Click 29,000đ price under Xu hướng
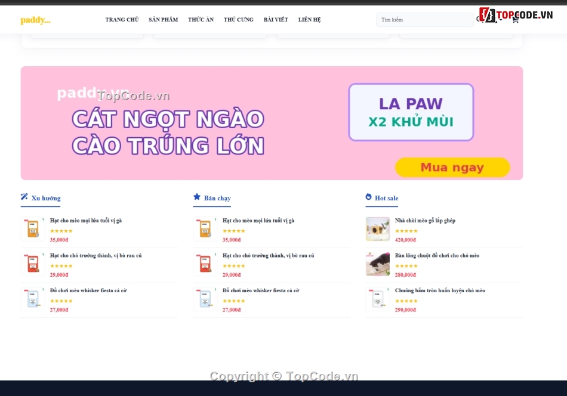The width and height of the screenshot is (567, 396). click(59, 275)
